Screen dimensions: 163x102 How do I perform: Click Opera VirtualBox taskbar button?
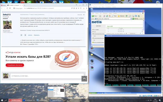15,100
